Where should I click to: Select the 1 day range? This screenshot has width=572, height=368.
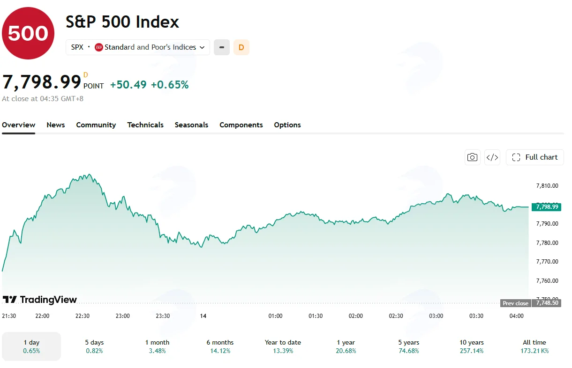(31, 346)
